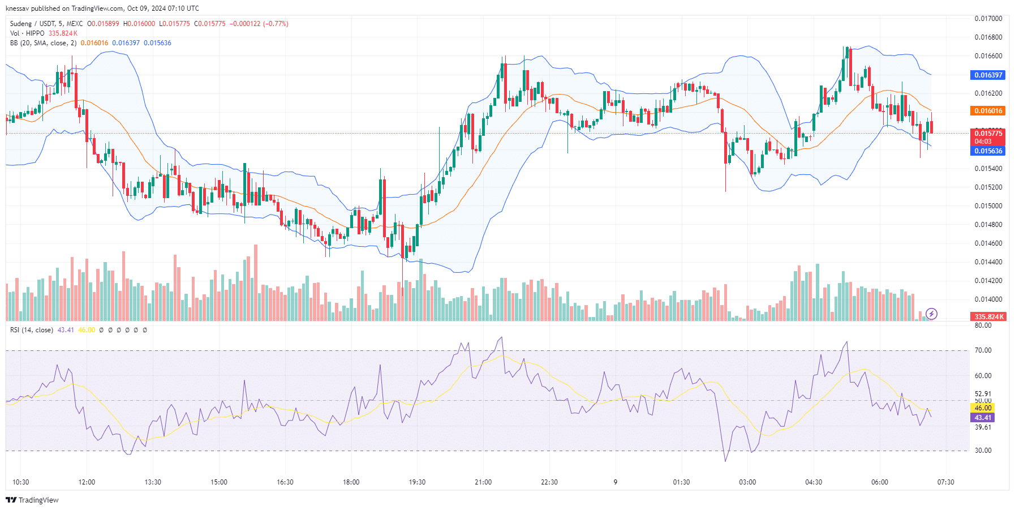
Task: Click the 80.00 RSI scale value
Action: point(983,325)
